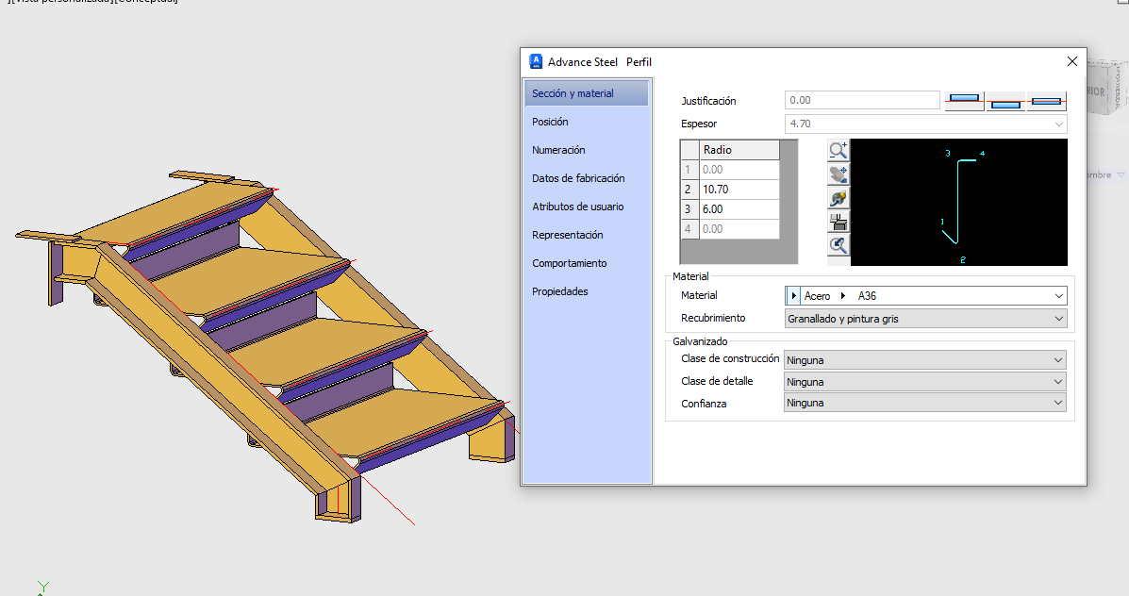Select the pan hand tool beside preview
Viewport: 1129px width, 596px height.
[838, 174]
